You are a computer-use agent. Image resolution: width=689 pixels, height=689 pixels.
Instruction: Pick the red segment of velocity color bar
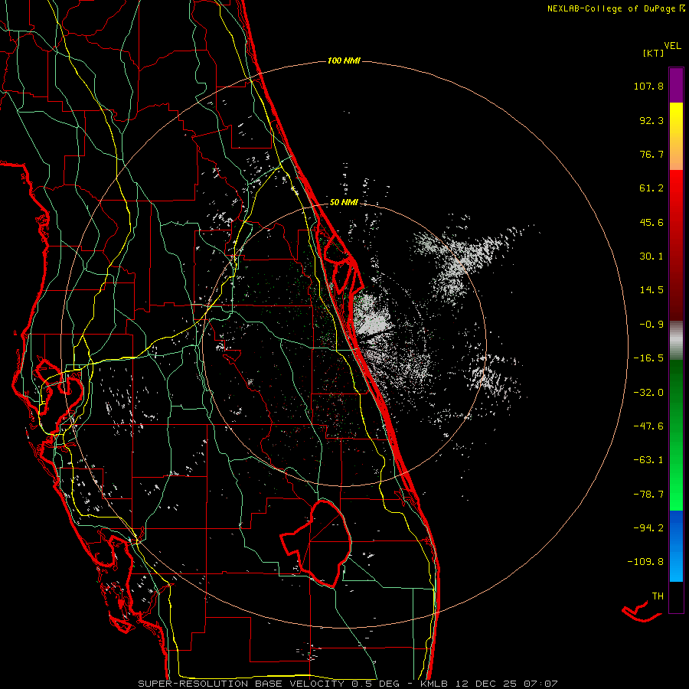click(676, 245)
